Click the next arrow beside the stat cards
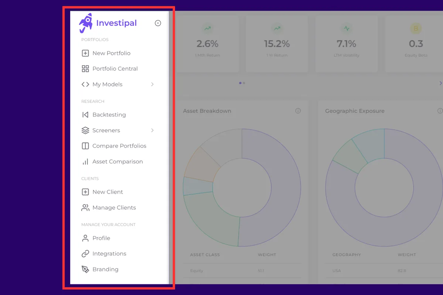 pos(440,83)
